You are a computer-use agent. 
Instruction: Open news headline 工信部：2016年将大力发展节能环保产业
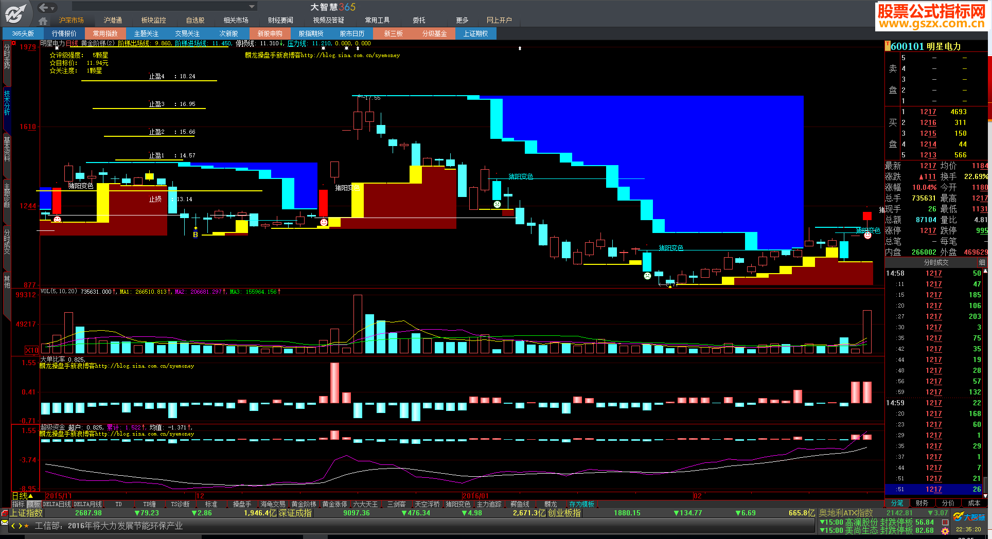pyautogui.click(x=109, y=526)
